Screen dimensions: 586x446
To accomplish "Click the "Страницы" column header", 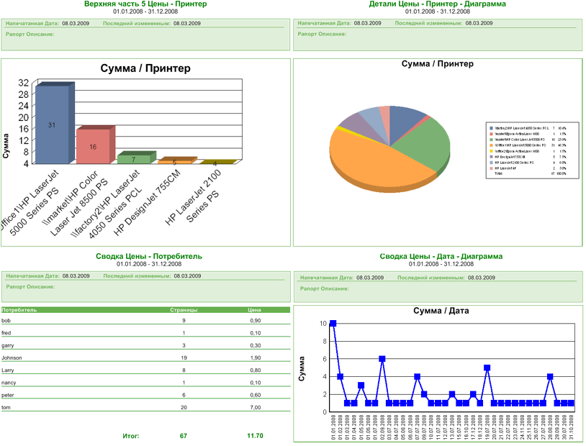I will pyautogui.click(x=184, y=310).
